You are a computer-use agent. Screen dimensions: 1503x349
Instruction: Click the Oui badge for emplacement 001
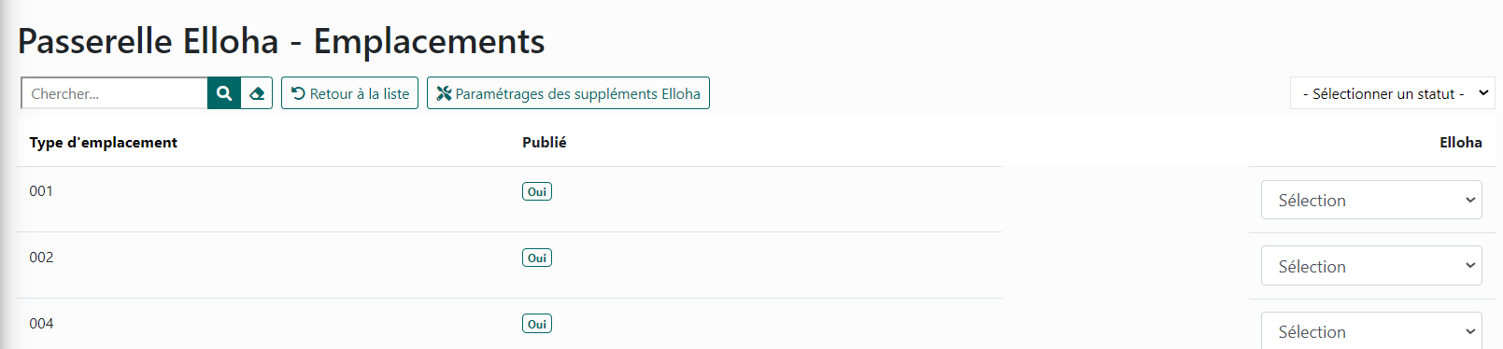click(537, 191)
